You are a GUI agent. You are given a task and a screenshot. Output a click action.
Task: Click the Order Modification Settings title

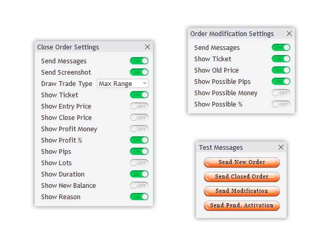(x=232, y=33)
